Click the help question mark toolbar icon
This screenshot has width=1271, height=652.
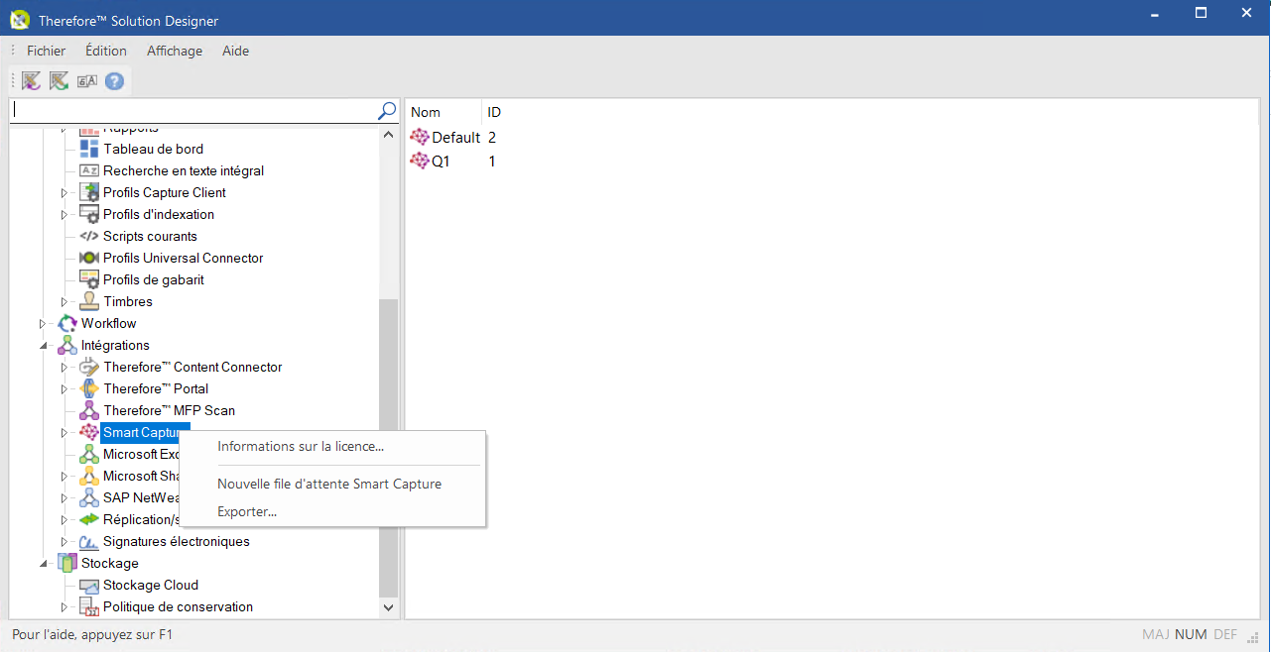[114, 81]
